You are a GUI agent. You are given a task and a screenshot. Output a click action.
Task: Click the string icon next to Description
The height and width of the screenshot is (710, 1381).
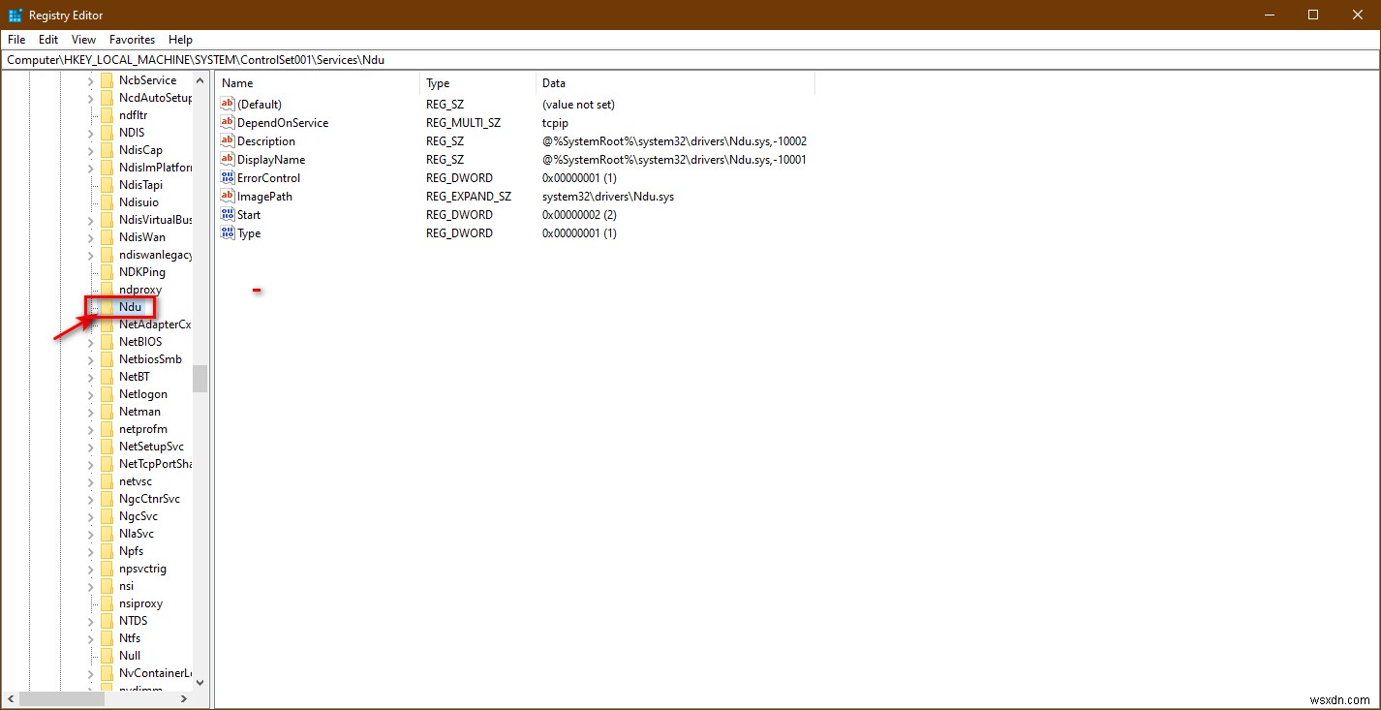point(227,140)
